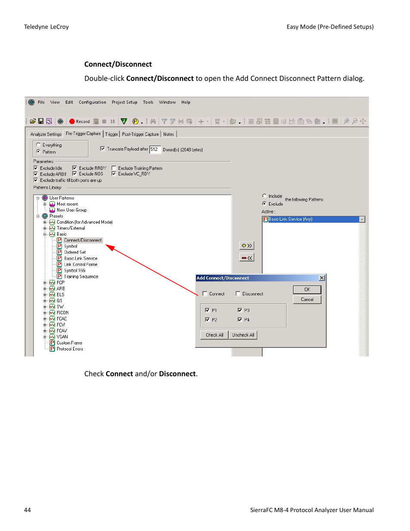Click the add pattern arrow button (+ >>)
This screenshot has width=410, height=531.
[247, 246]
